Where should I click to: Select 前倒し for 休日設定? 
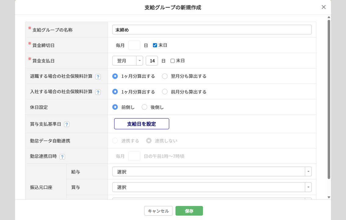(115, 107)
